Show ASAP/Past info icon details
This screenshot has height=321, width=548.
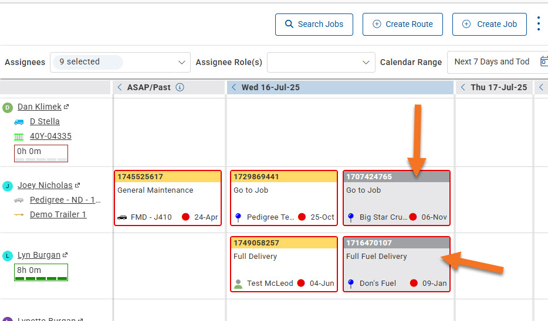pyautogui.click(x=180, y=87)
